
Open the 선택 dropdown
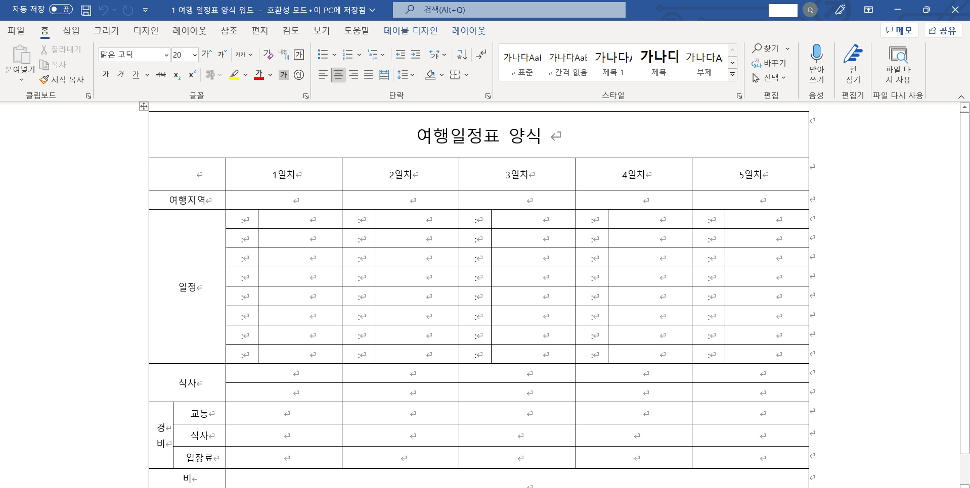[x=769, y=78]
